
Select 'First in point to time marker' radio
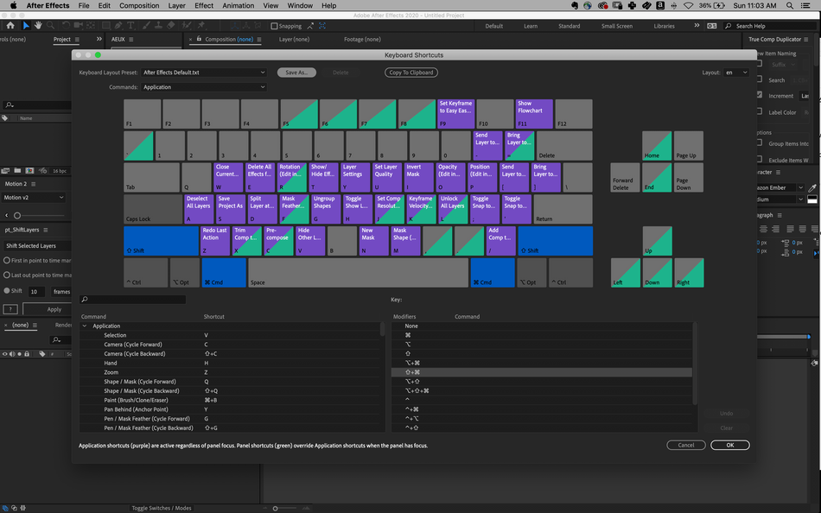coord(7,260)
